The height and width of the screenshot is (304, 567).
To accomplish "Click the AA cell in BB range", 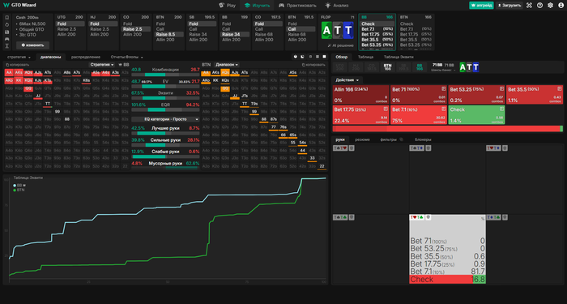I will click(9, 72).
